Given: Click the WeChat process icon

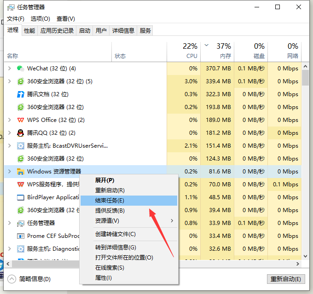Looking at the screenshot, I should (20, 69).
